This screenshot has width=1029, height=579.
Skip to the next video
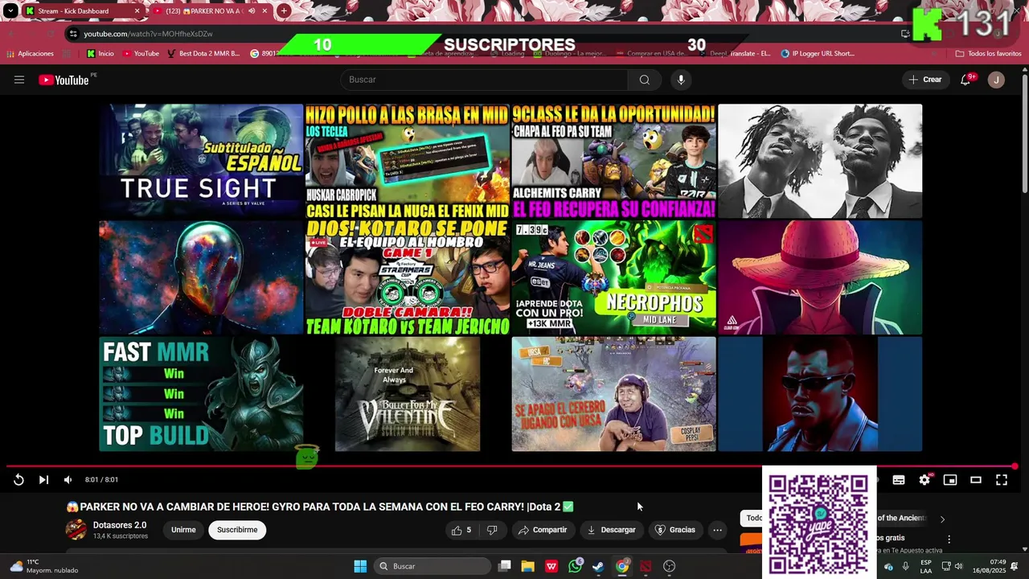[x=43, y=480]
